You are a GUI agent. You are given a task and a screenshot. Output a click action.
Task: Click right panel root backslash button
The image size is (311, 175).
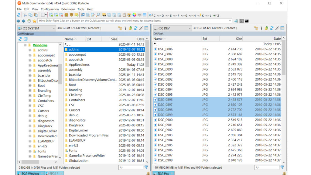(261, 28)
